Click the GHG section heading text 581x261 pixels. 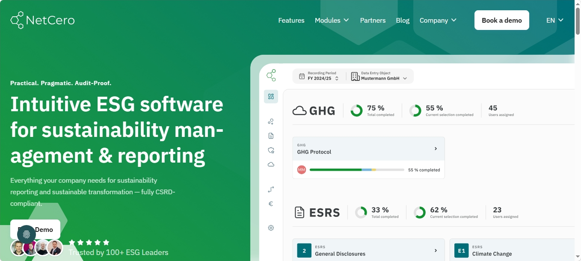pos(322,111)
